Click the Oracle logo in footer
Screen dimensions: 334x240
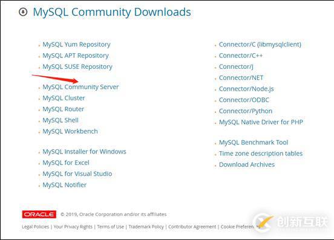(x=39, y=214)
